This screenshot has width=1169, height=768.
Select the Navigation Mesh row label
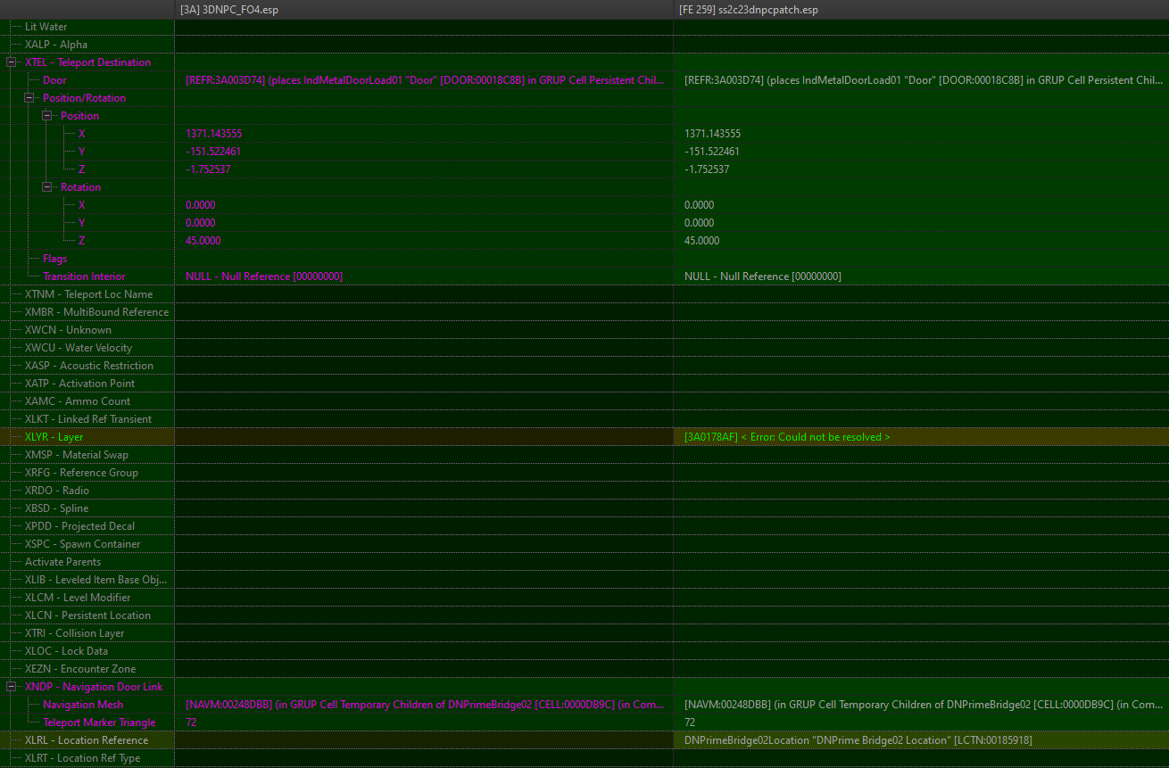click(x=83, y=705)
